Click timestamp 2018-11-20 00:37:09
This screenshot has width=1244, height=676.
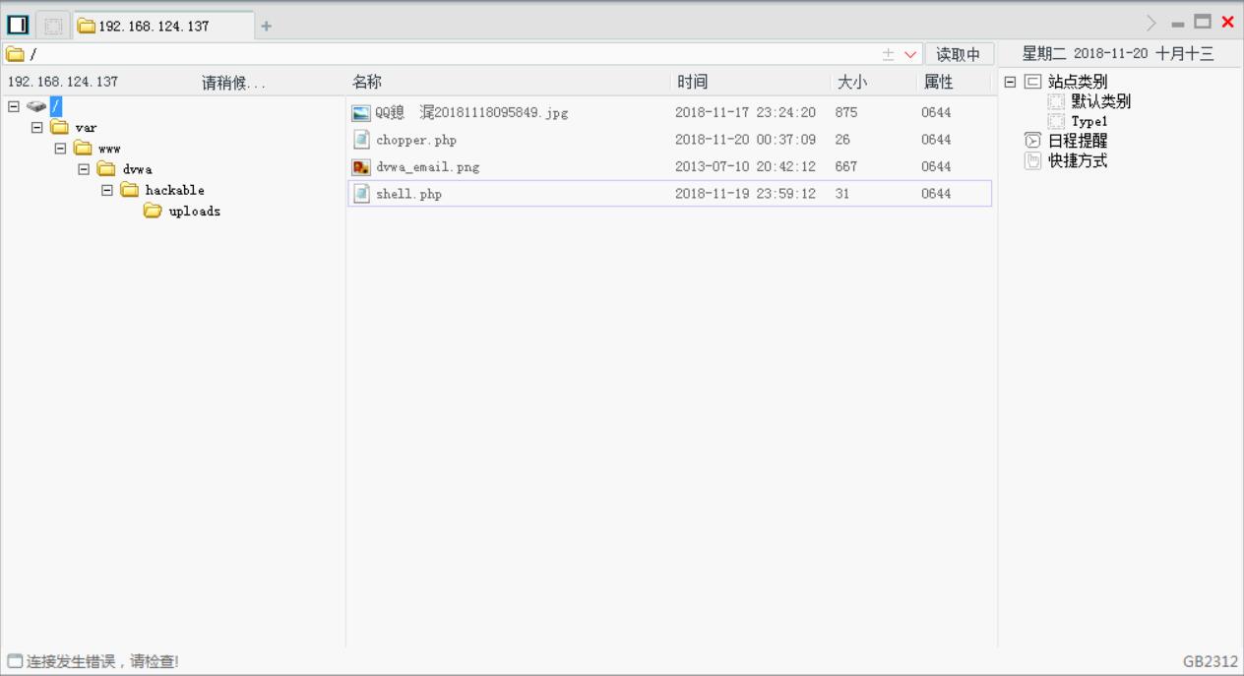click(x=745, y=140)
